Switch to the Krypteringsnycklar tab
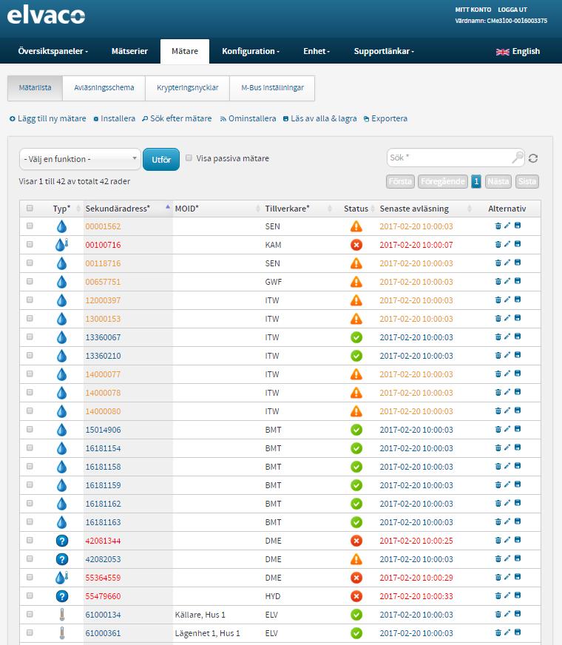The height and width of the screenshot is (645, 562). [188, 87]
